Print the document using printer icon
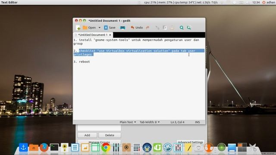 (122, 28)
